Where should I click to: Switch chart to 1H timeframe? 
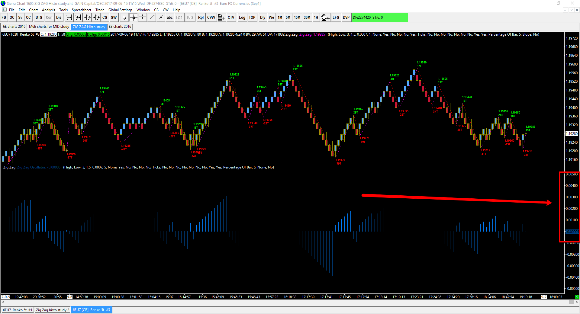(316, 18)
